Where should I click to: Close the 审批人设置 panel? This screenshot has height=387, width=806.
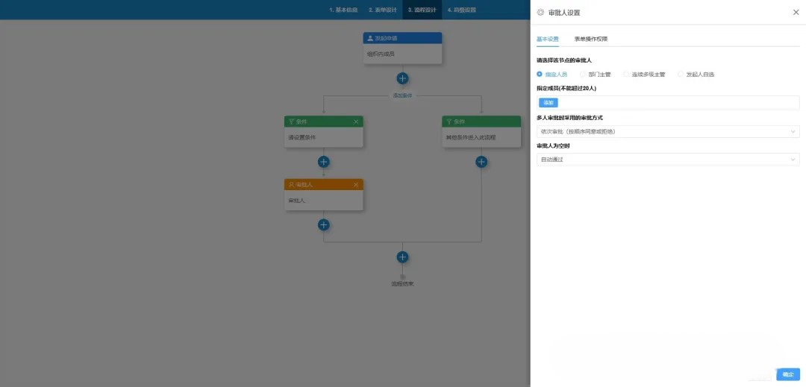tap(795, 13)
